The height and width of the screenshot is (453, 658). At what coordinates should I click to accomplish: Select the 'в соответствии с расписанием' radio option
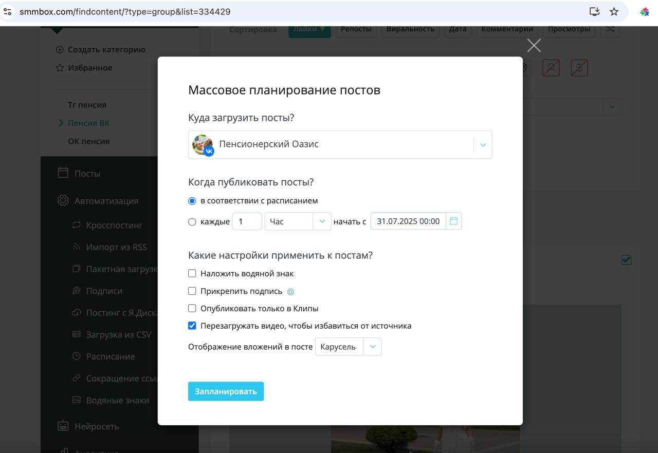click(x=192, y=201)
